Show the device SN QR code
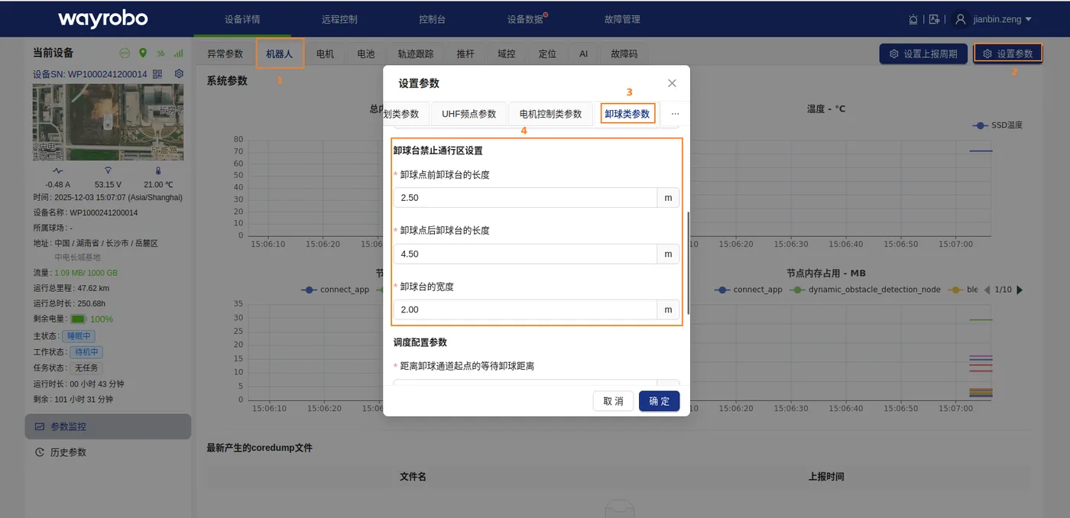 point(157,74)
